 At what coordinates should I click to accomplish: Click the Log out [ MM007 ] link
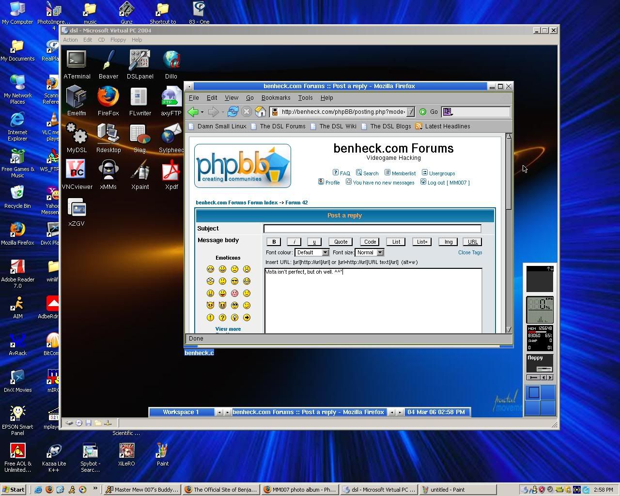tap(448, 183)
